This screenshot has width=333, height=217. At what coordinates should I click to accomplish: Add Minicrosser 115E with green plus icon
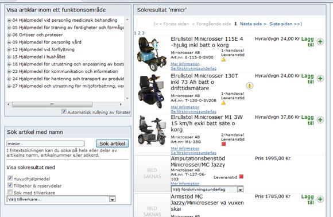[320, 41]
